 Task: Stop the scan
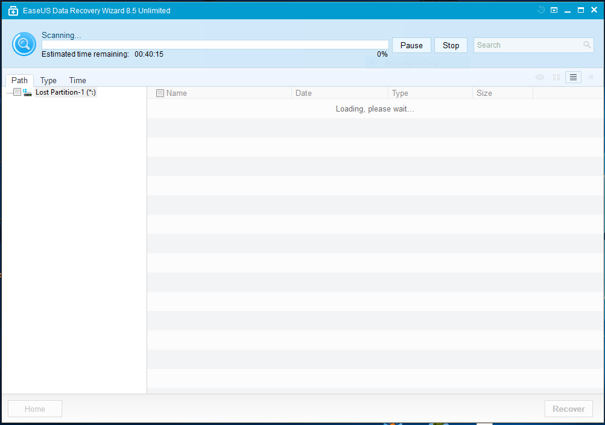point(451,45)
